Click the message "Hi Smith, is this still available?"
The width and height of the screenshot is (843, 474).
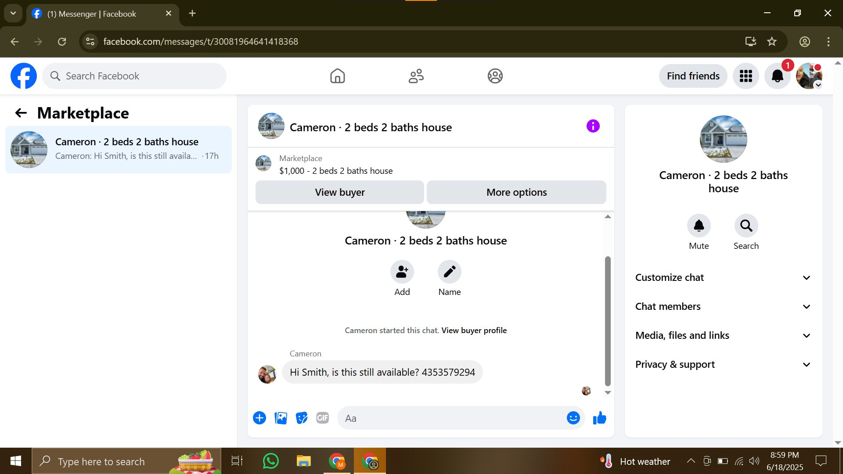pyautogui.click(x=382, y=372)
